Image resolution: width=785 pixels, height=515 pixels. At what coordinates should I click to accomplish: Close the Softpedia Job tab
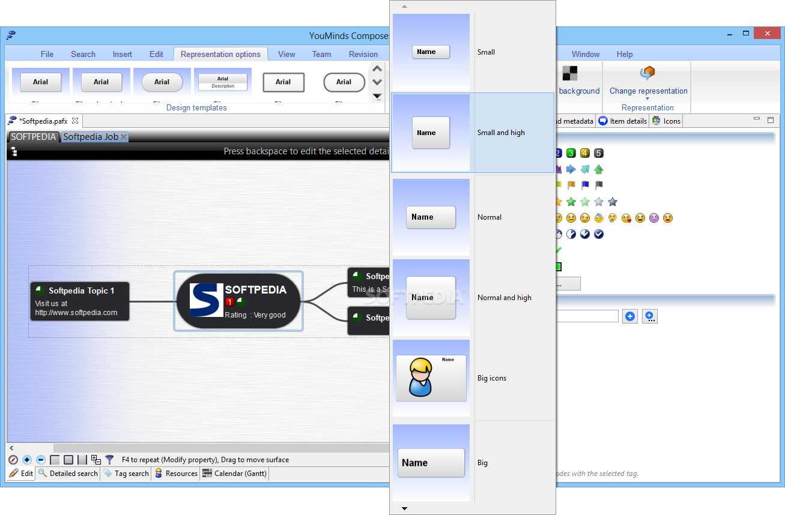[x=124, y=137]
